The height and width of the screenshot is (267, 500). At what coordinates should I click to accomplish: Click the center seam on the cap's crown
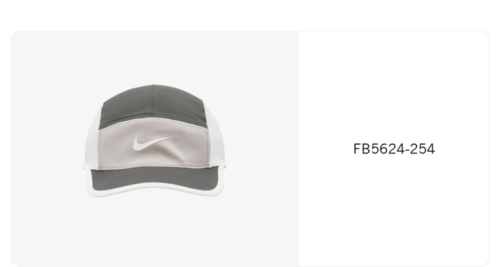[153, 100]
